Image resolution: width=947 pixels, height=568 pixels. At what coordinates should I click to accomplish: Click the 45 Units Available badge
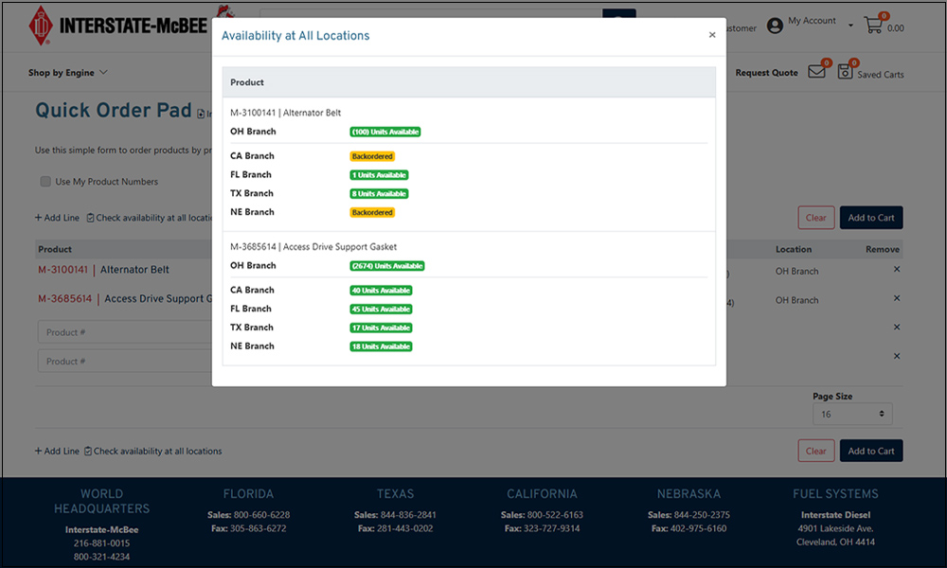381,309
